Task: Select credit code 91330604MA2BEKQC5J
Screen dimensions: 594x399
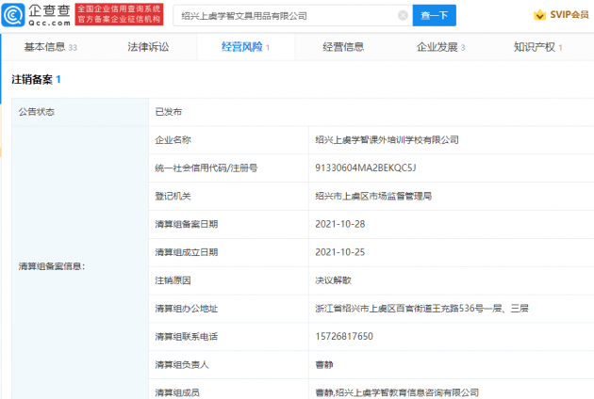Action: [x=366, y=168]
